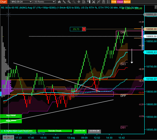Toggle the Day VWAP button
This screenshot has height=140, width=157.
tap(11, 116)
